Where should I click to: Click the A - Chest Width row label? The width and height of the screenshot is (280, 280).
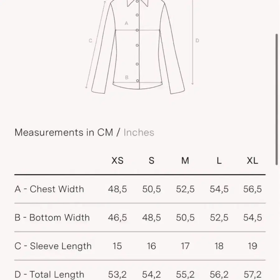49,189
